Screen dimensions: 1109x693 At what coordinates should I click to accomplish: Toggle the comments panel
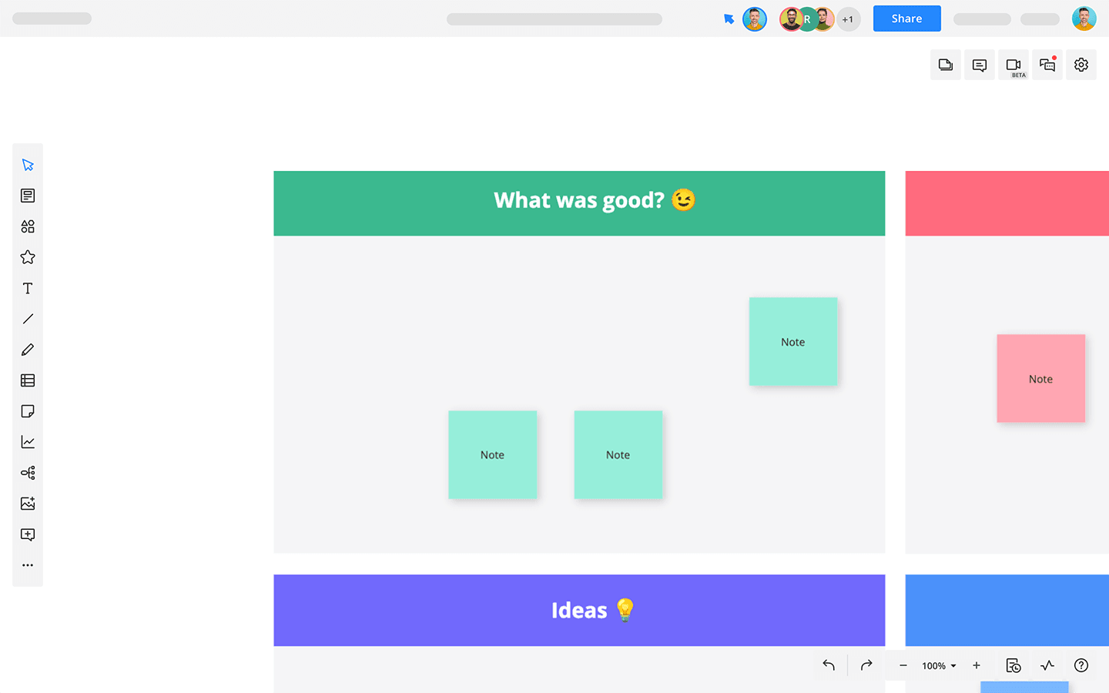980,65
